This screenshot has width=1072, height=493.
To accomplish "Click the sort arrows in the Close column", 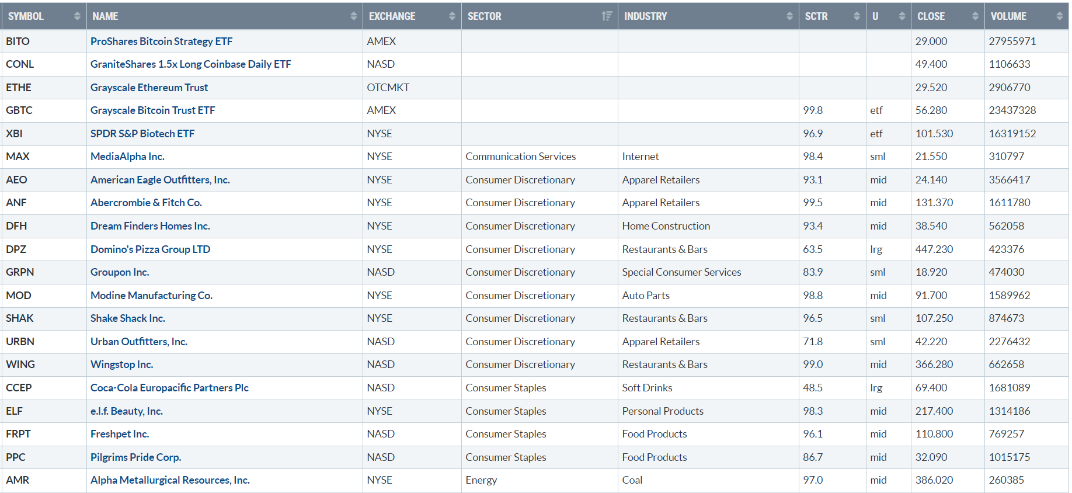I will [975, 16].
